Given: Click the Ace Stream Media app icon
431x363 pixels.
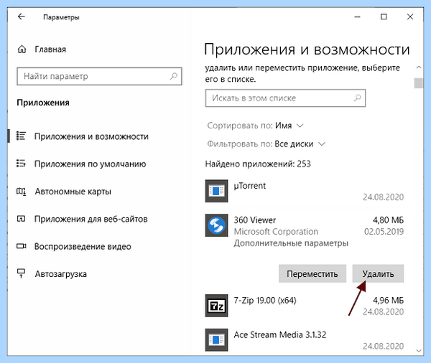Looking at the screenshot, I should [216, 340].
